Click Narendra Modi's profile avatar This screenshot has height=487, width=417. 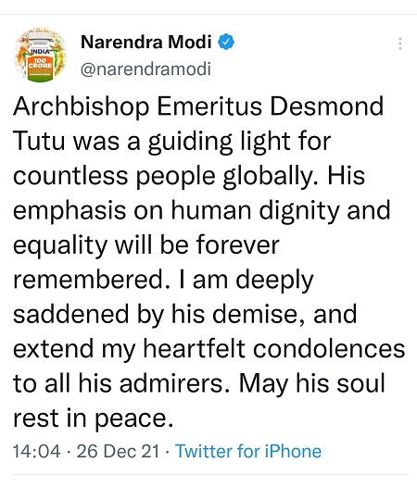tap(41, 55)
